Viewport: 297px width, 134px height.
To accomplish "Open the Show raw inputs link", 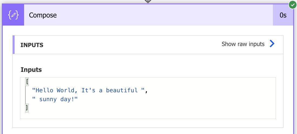I will click(x=243, y=44).
